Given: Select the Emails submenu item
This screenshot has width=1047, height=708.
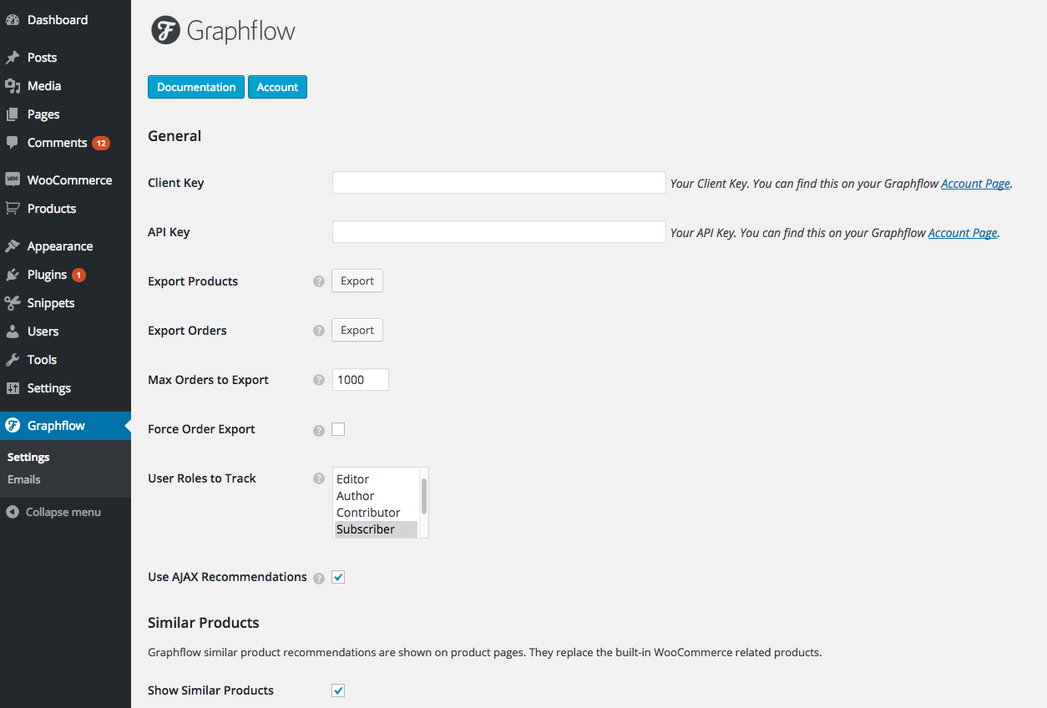Looking at the screenshot, I should pos(24,479).
